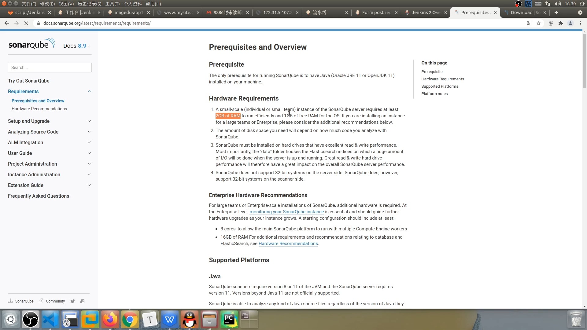
Task: Click the news icon in sidebar footer
Action: pyautogui.click(x=82, y=301)
